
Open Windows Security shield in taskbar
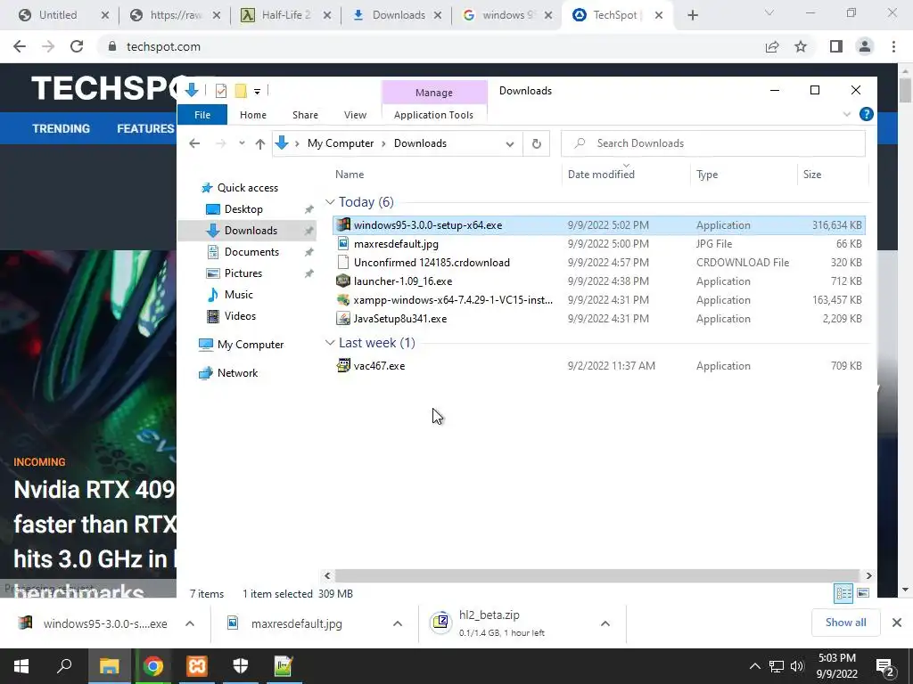241,666
